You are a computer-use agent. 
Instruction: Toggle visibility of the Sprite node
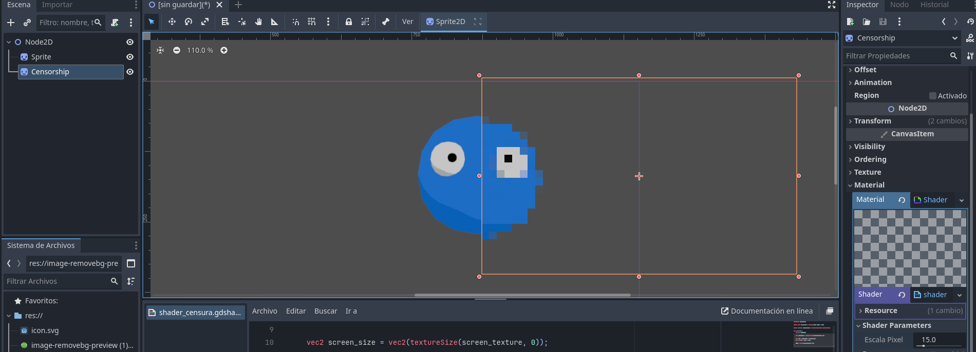coord(130,57)
